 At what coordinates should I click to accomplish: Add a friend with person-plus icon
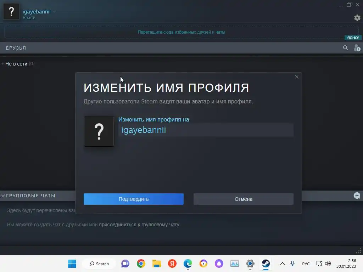[357, 48]
